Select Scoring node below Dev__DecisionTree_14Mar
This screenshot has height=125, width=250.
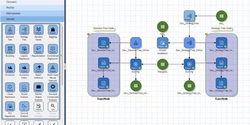136,64
